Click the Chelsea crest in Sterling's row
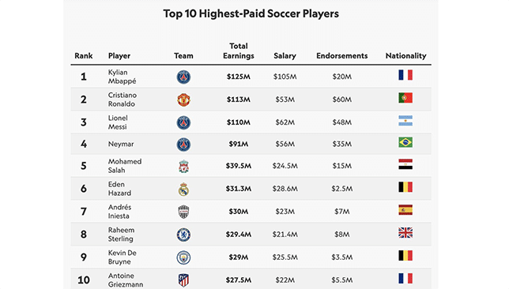Viewport: 509px width, 289px height. [x=183, y=235]
